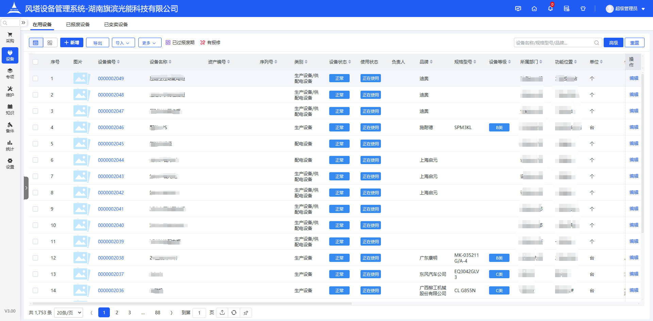Click the 新增 add button

point(72,42)
